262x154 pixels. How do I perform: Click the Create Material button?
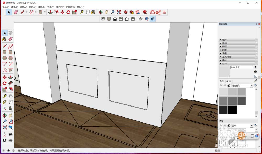tap(255, 72)
